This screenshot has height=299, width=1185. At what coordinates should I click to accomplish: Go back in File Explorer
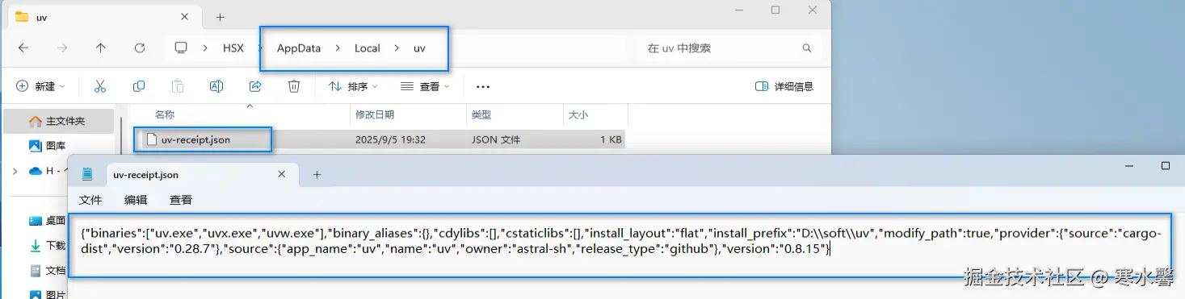[x=23, y=48]
